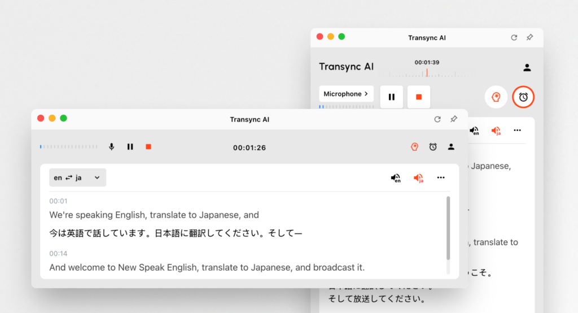Click the refresh icon in the front title bar
The image size is (578, 313).
tap(437, 119)
